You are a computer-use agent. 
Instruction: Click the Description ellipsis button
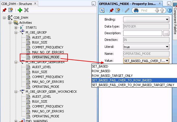click(166, 33)
